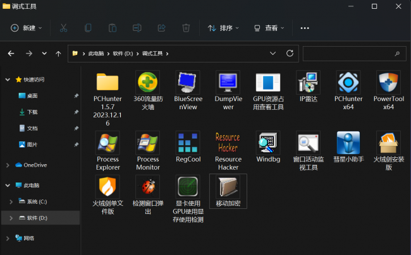Collapse the 此电脑 tree node
Screen dimensions: 411x255
point(8,186)
